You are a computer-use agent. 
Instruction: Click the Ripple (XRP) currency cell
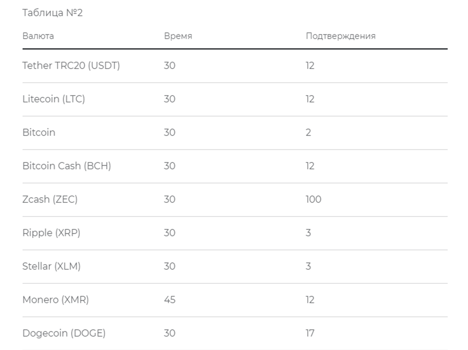coord(51,233)
